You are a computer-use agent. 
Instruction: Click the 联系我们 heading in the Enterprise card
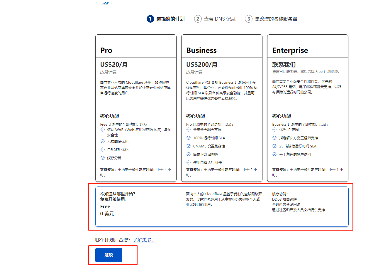[284, 65]
